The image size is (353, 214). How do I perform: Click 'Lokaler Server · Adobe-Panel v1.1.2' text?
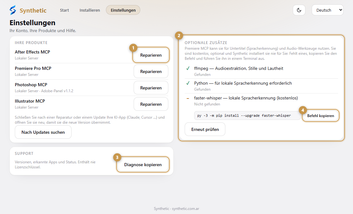click(44, 91)
